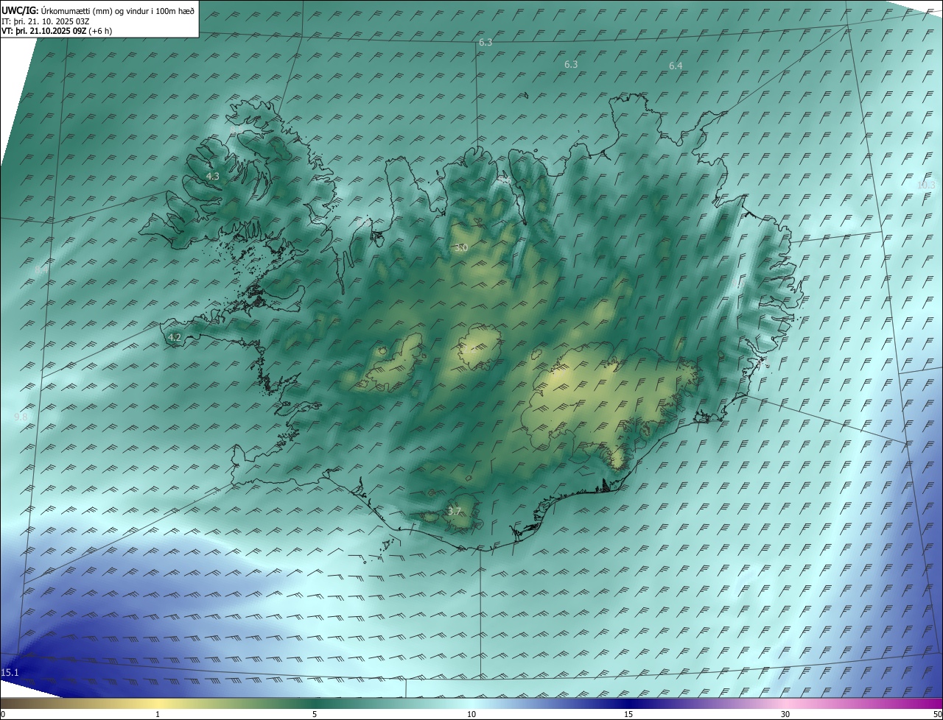This screenshot has height=720, width=943.
Task: Click the 15.1 value in the dark blue area
Action: click(x=10, y=673)
